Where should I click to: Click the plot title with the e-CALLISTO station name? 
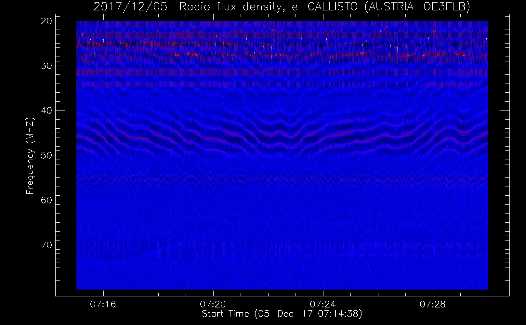pos(282,6)
